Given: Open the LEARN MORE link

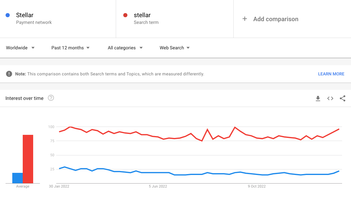Looking at the screenshot, I should point(331,74).
